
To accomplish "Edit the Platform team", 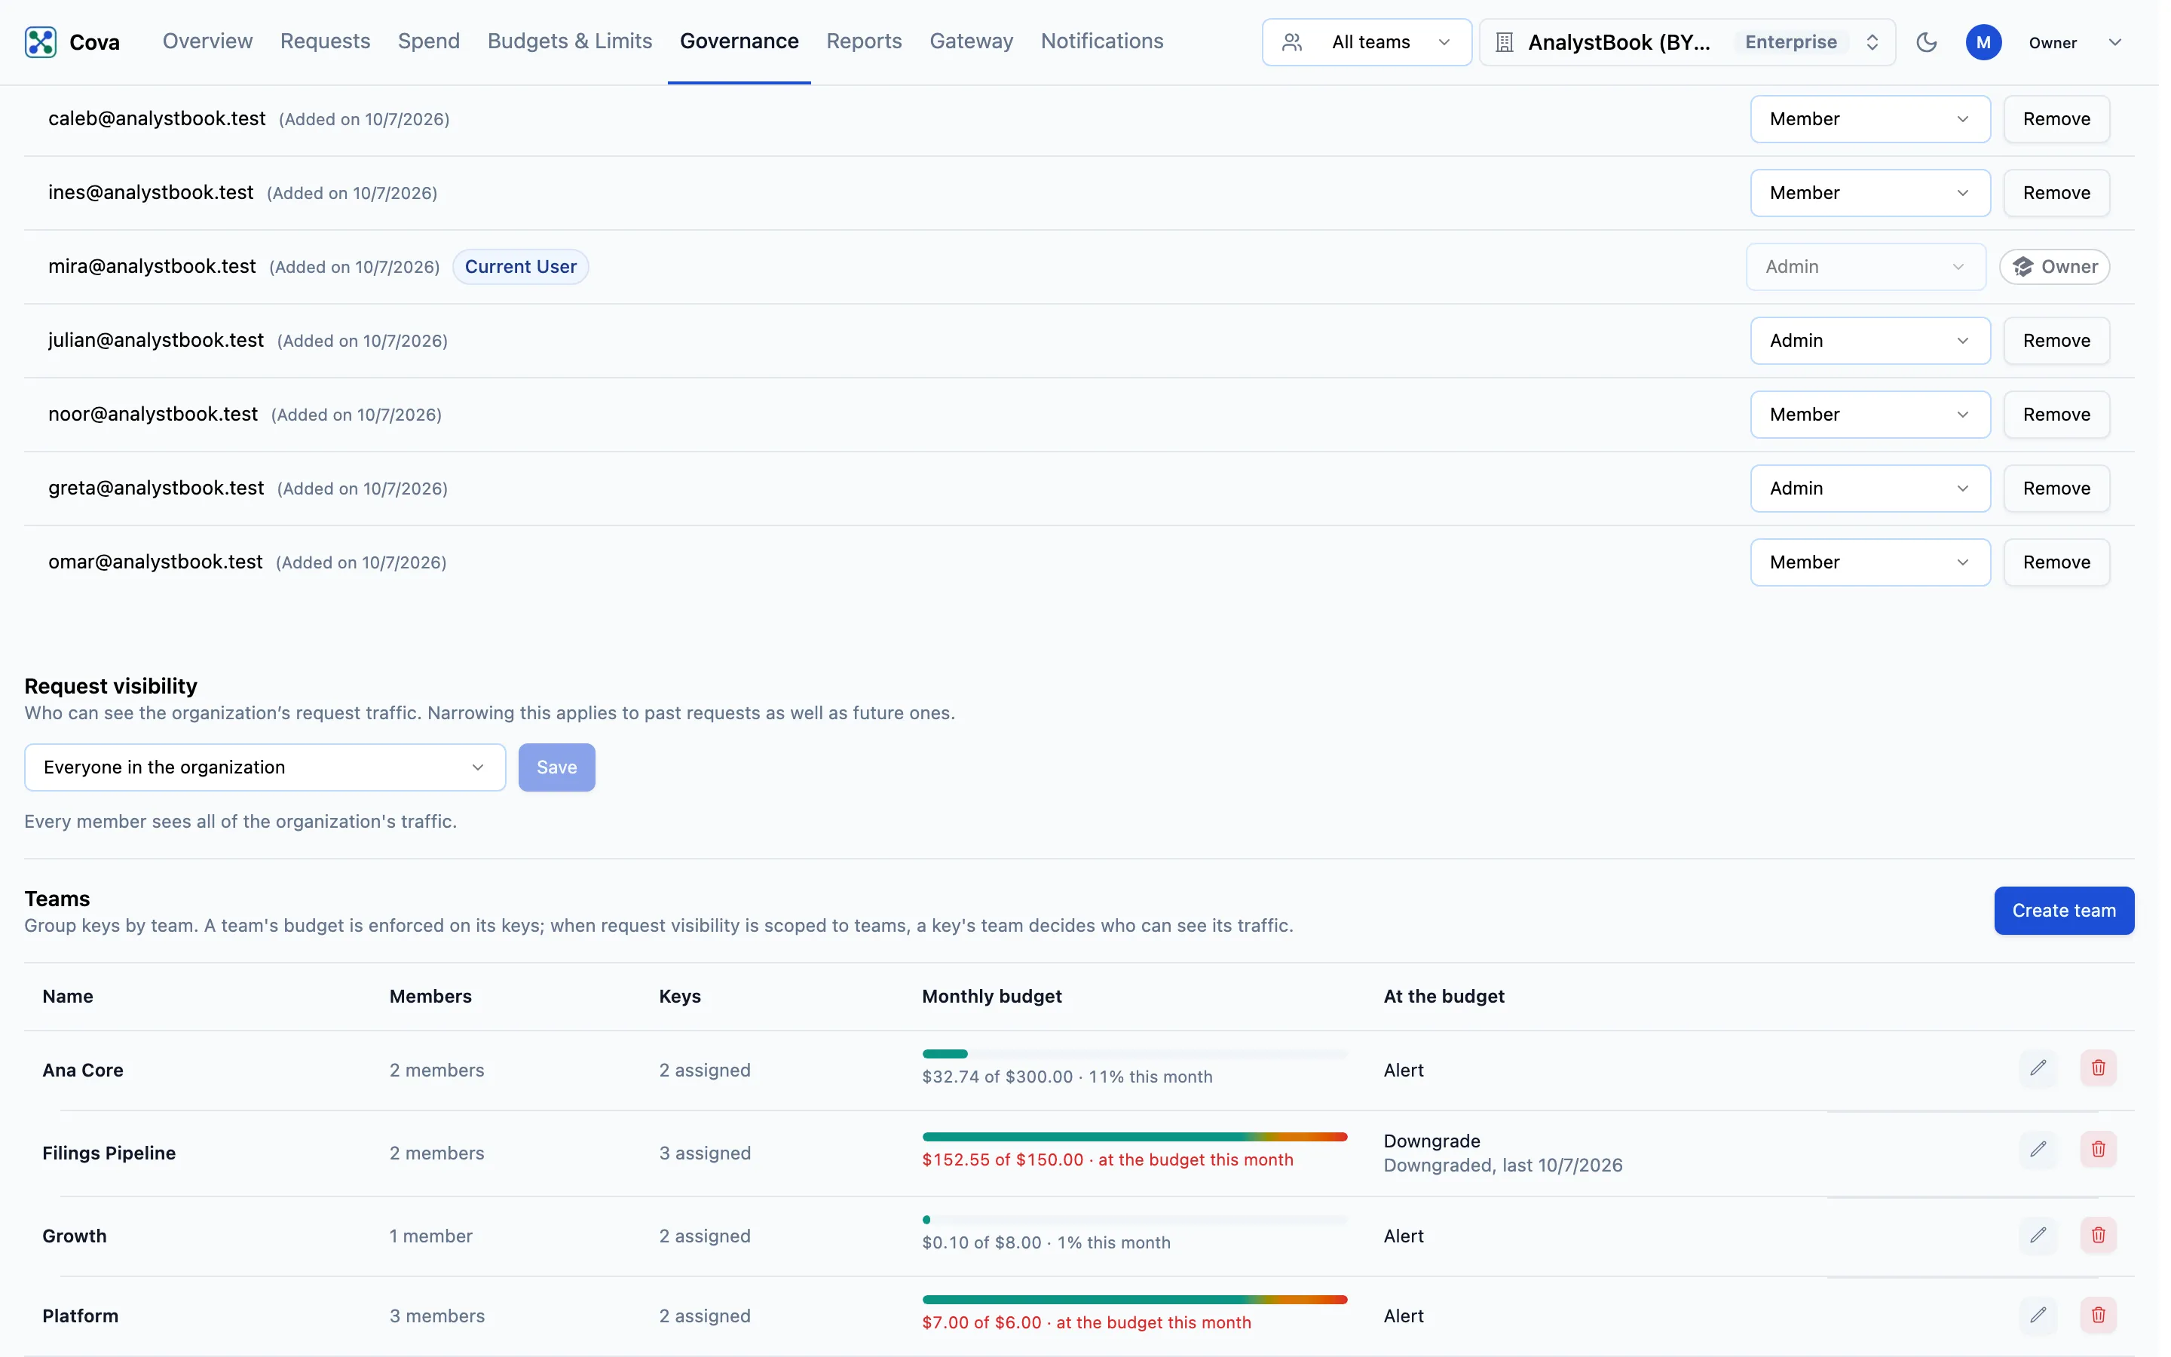I will click(x=2038, y=1315).
